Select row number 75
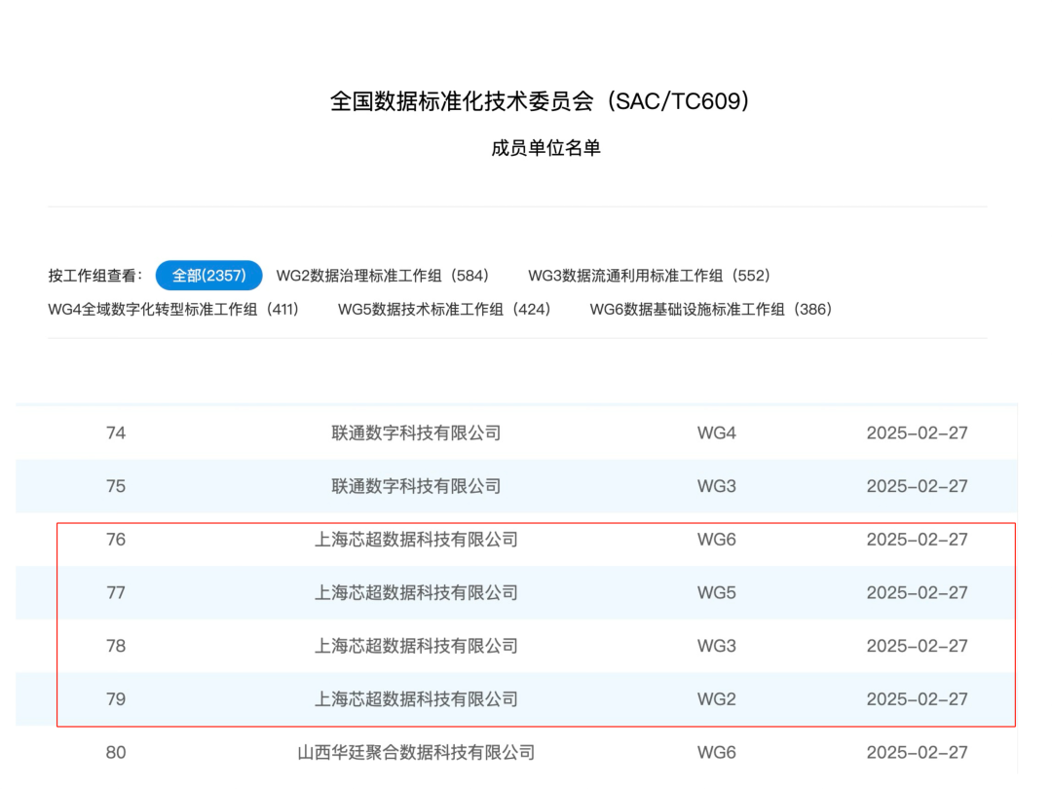The image size is (1052, 789). [115, 486]
